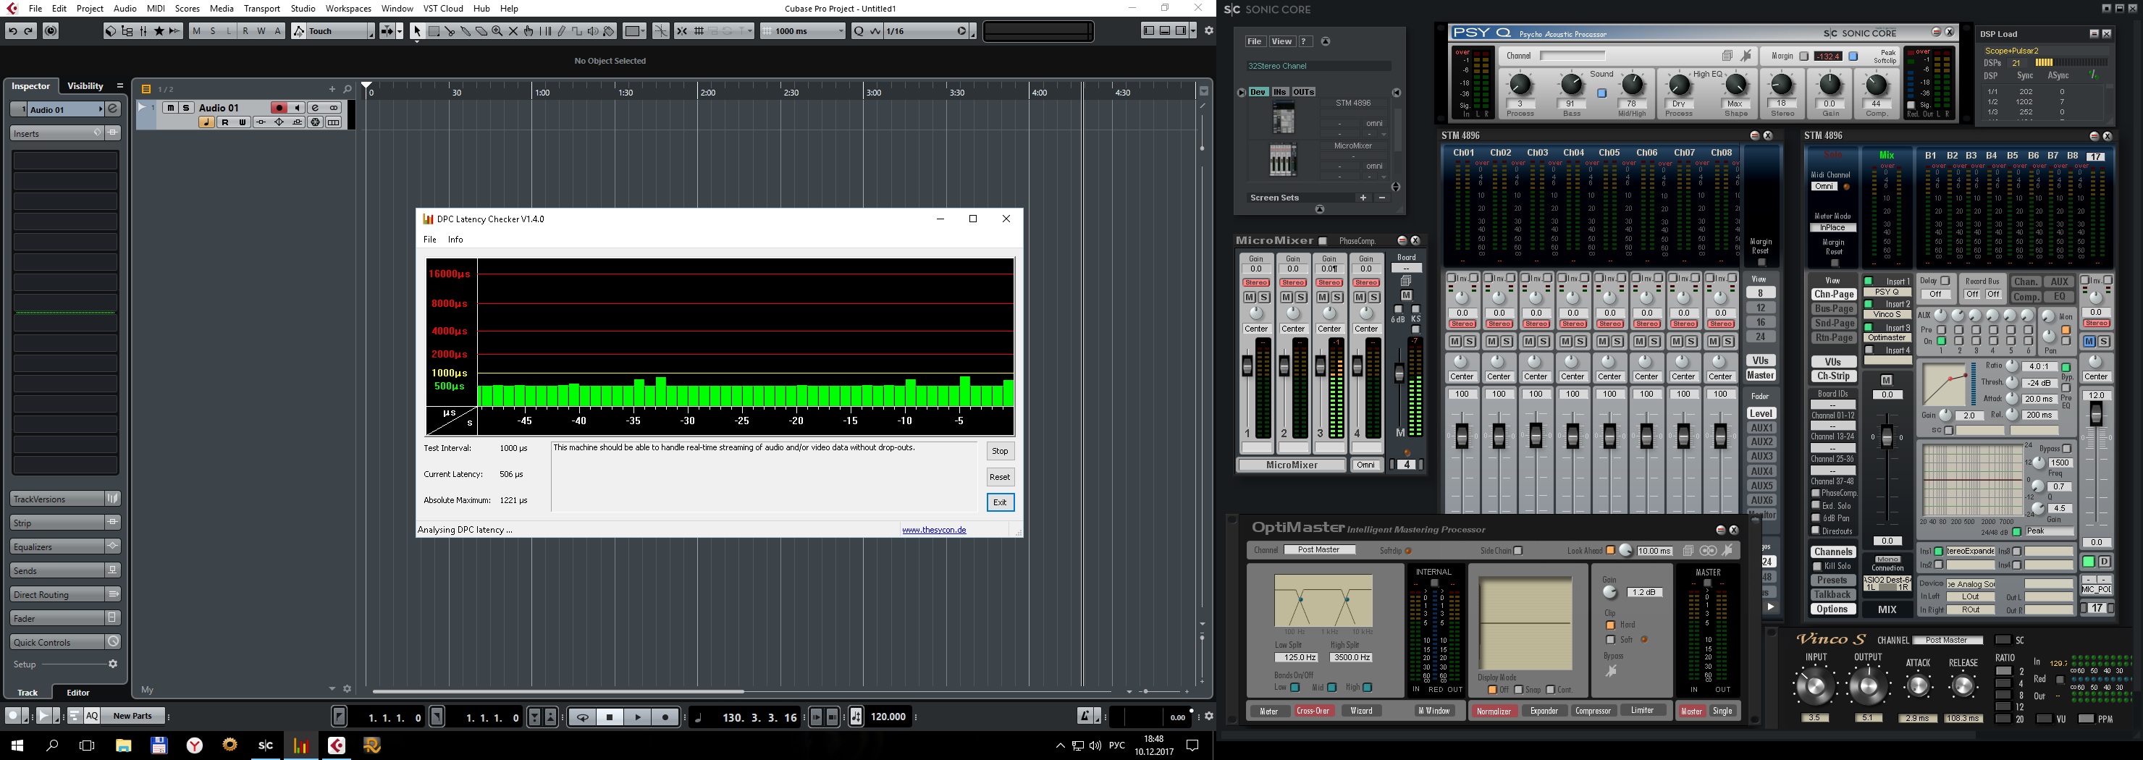
Task: Toggle monitor speaker on Audio 01 track
Action: pos(297,108)
